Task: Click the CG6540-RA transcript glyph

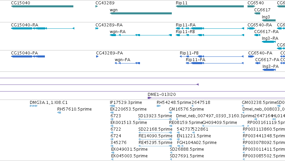Action: point(252,28)
